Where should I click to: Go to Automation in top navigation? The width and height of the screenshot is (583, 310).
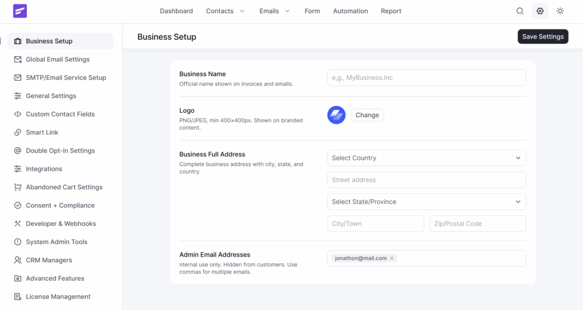tap(350, 11)
